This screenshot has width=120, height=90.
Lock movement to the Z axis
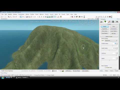point(43,17)
